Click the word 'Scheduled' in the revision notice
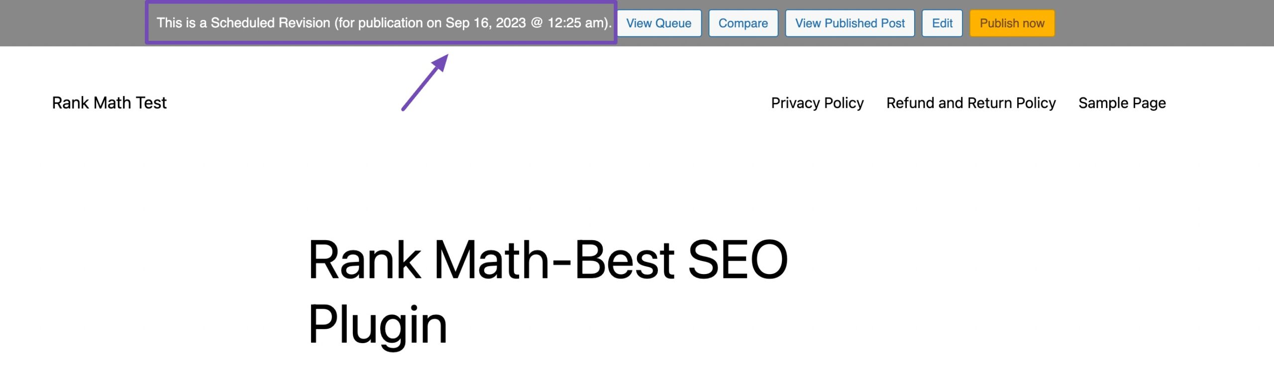 241,23
